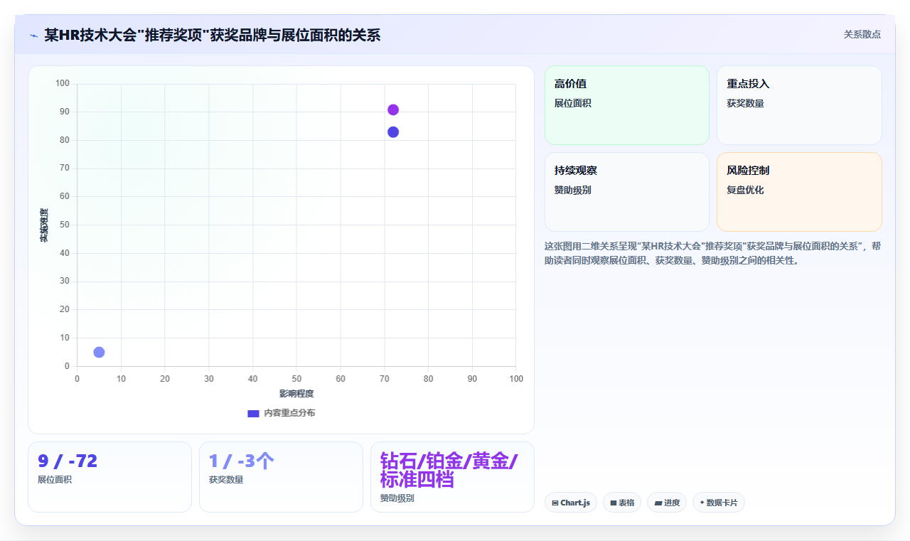Click the blue legend color box
Image resolution: width=910 pixels, height=541 pixels.
pos(253,413)
